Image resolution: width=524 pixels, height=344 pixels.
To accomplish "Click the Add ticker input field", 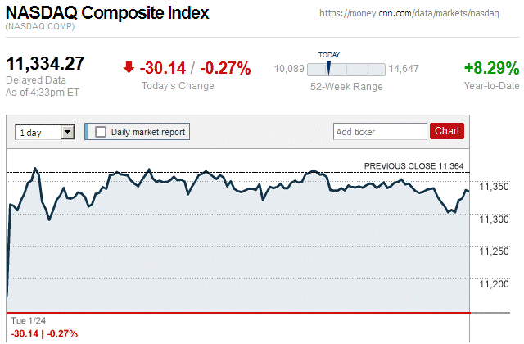I will coord(379,131).
